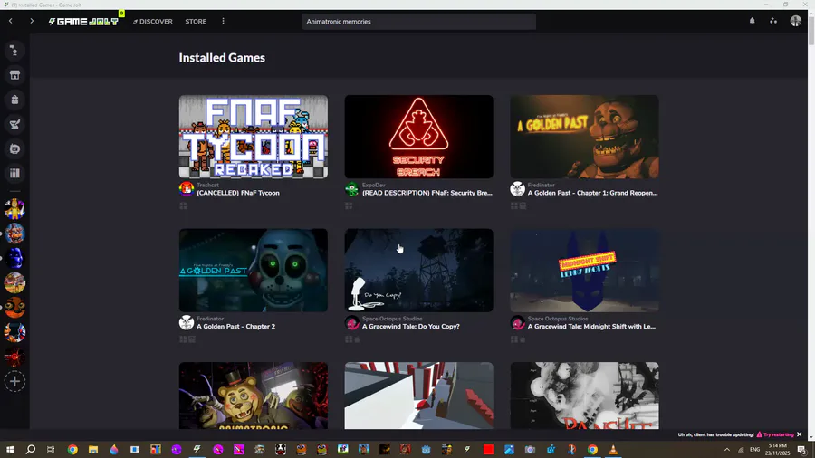This screenshot has width=815, height=458.
Task: Open the Midnight Shift game thumbnail
Action: pos(584,270)
